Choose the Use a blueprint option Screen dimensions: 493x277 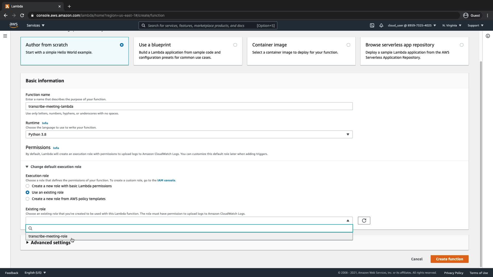(x=235, y=45)
